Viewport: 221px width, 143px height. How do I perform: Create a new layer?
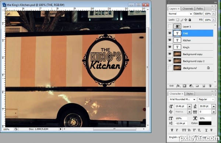click(x=204, y=86)
